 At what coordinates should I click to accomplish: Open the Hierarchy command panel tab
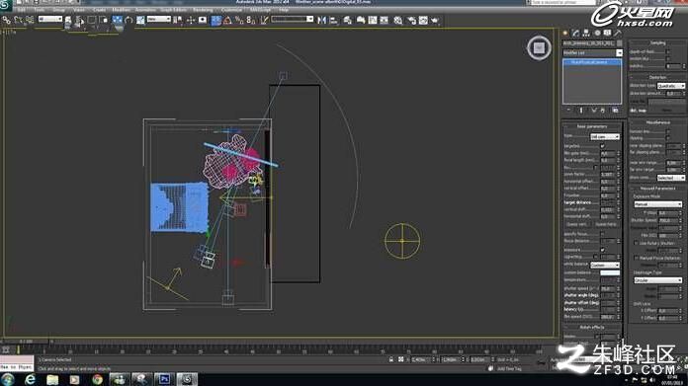point(586,33)
